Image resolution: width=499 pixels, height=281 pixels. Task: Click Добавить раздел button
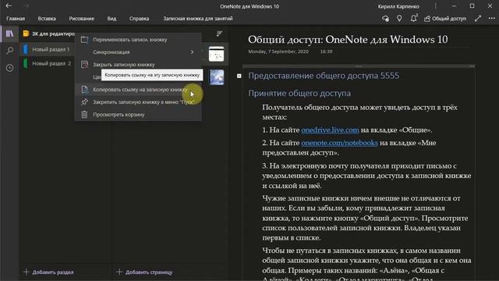48,272
